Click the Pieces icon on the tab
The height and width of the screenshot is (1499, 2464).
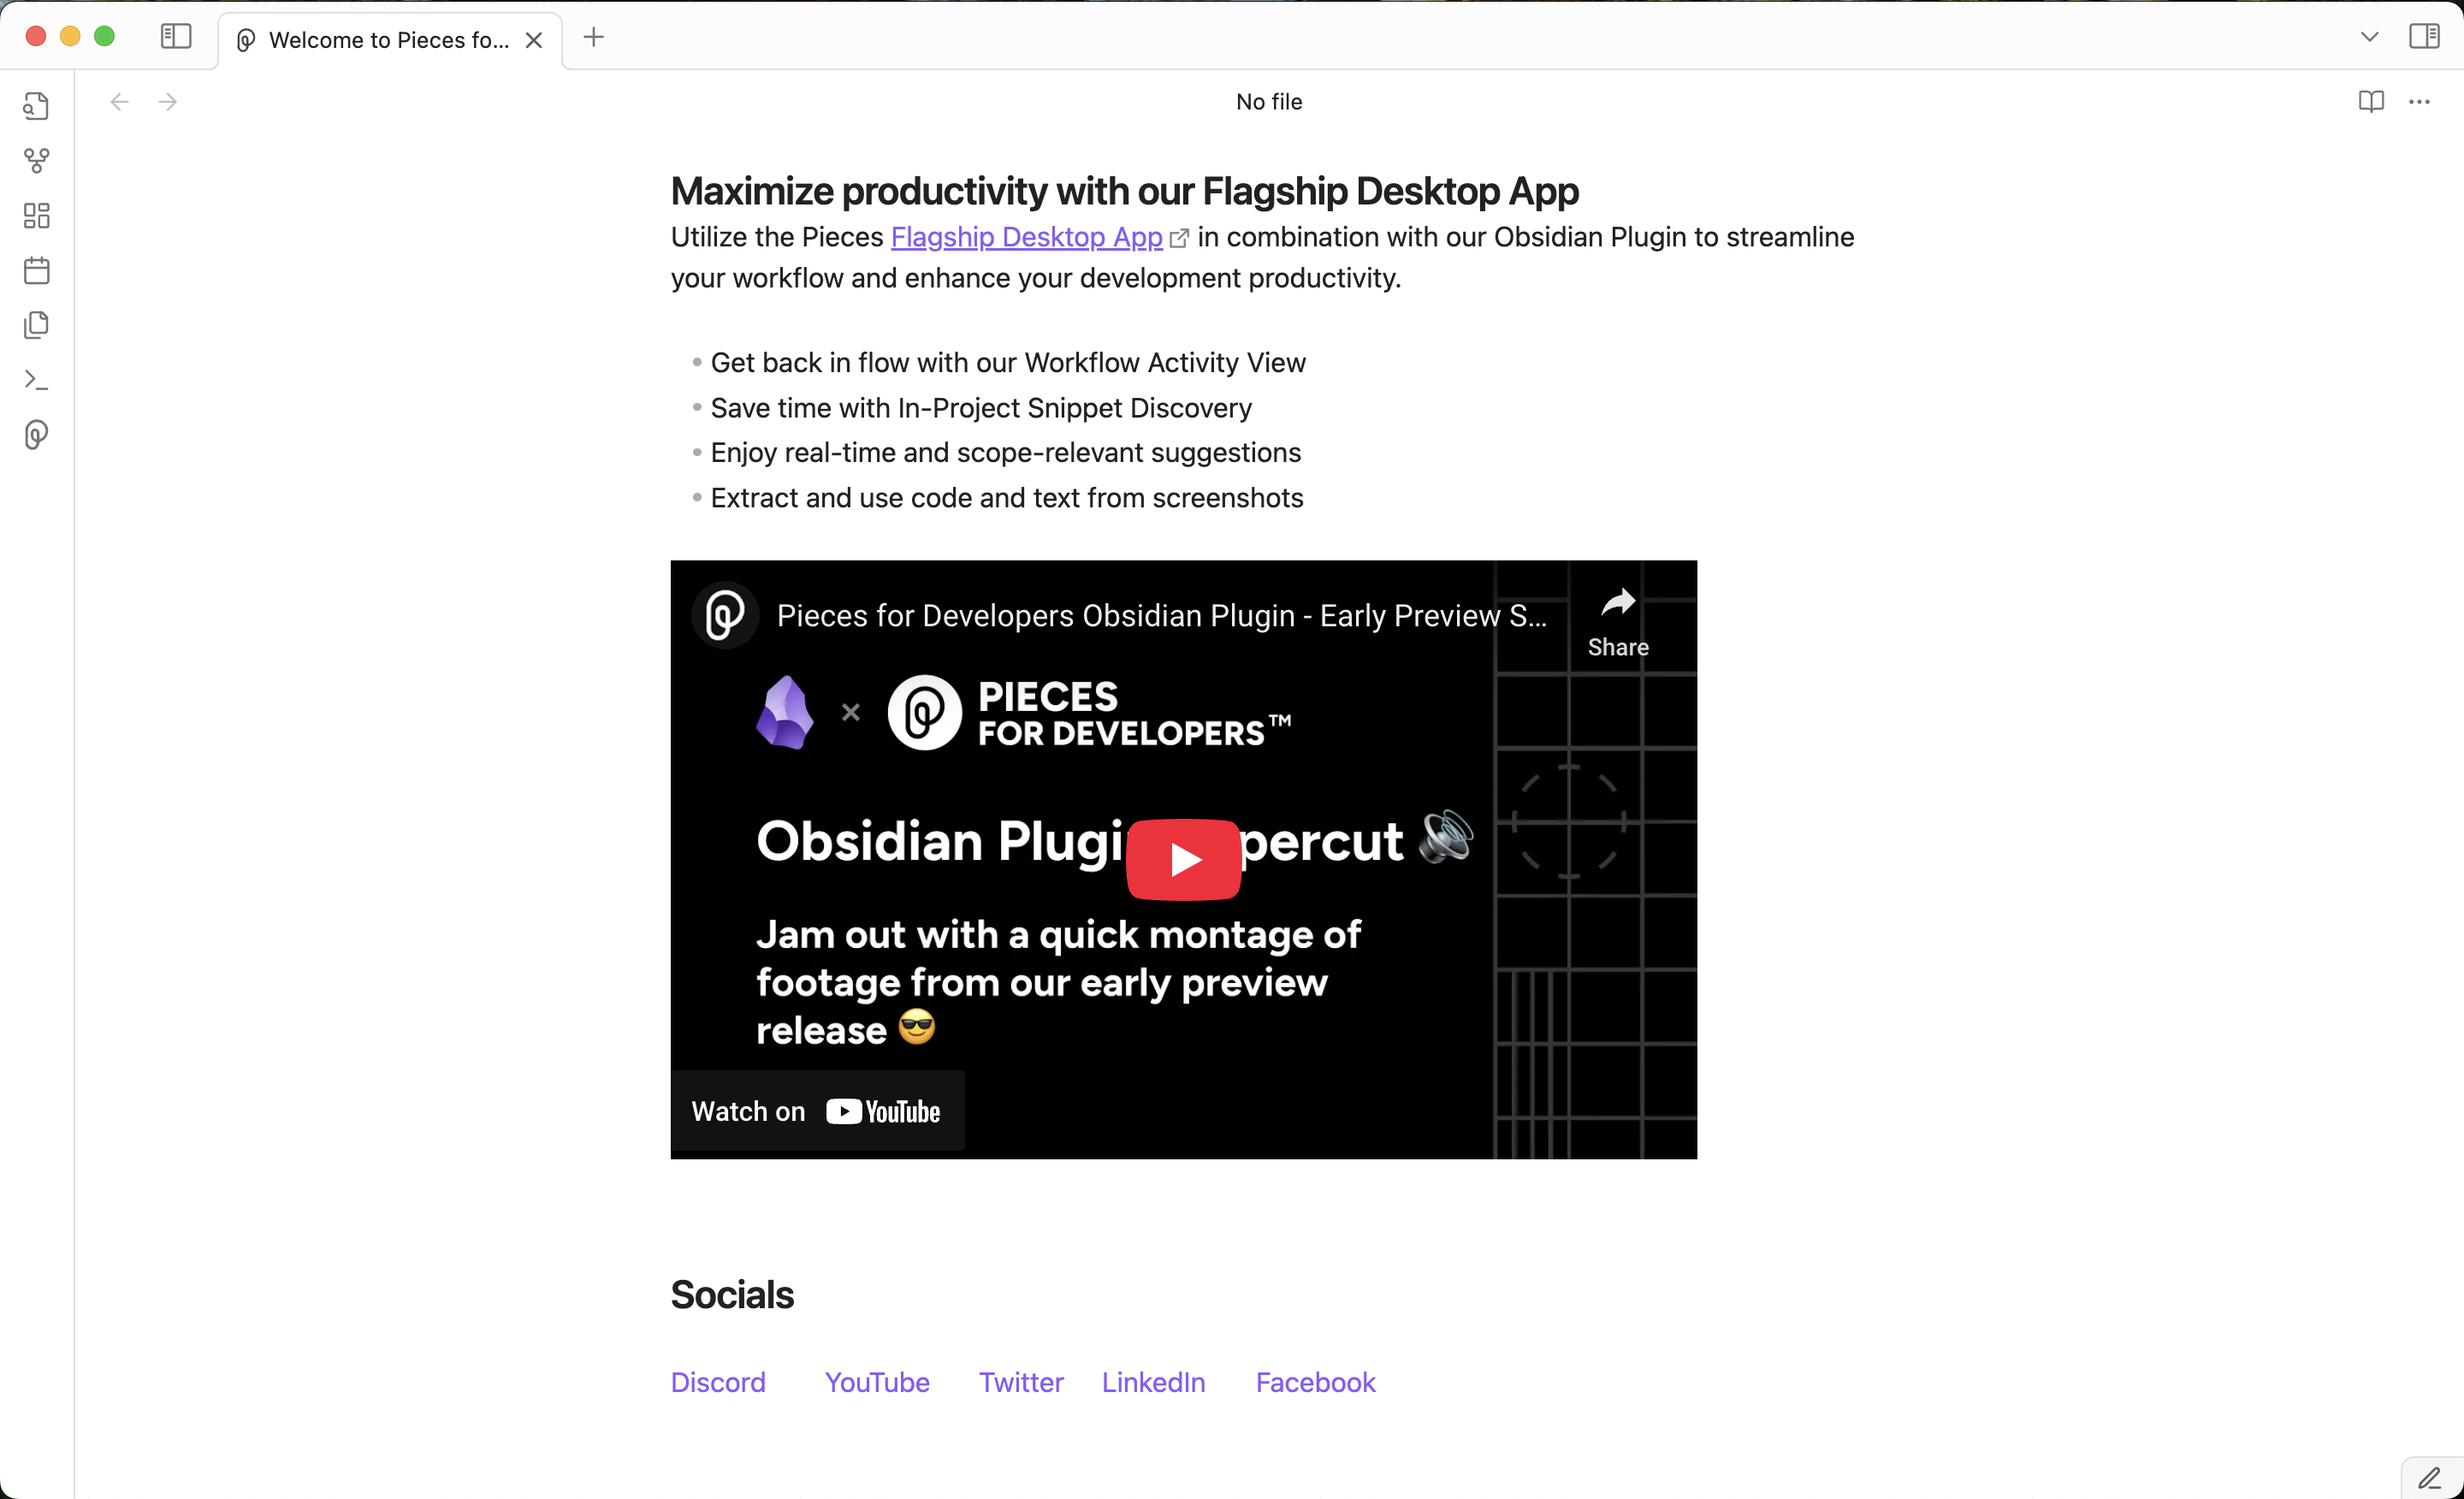(246, 40)
